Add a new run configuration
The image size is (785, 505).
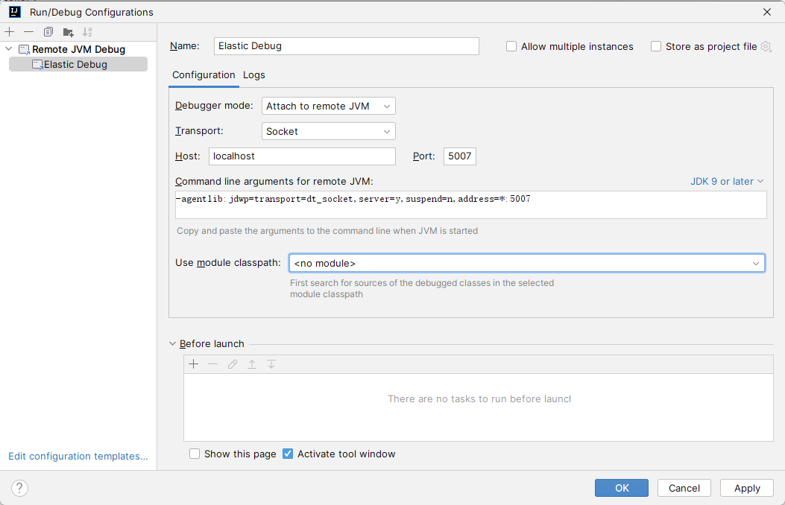(10, 32)
